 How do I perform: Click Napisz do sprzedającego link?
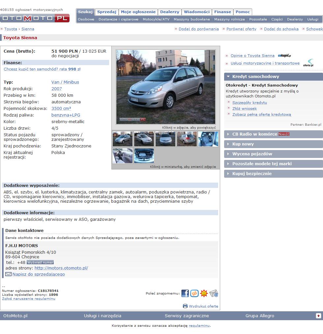39,274
